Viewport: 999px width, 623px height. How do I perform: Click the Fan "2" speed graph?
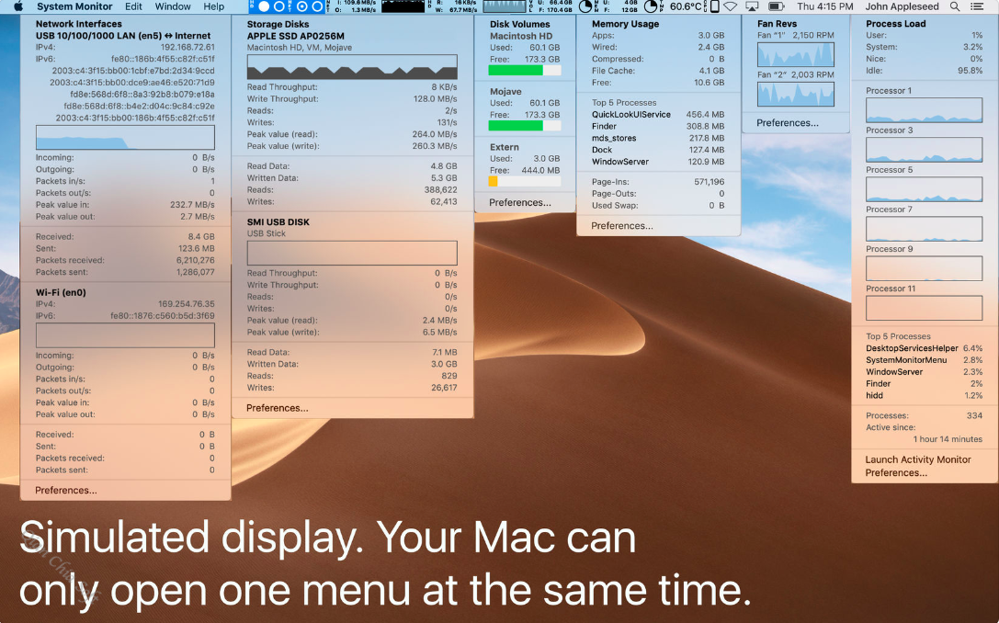pos(796,95)
